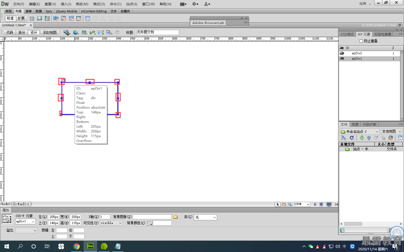Click the blue Put files arrow

pyautogui.click(x=369, y=138)
